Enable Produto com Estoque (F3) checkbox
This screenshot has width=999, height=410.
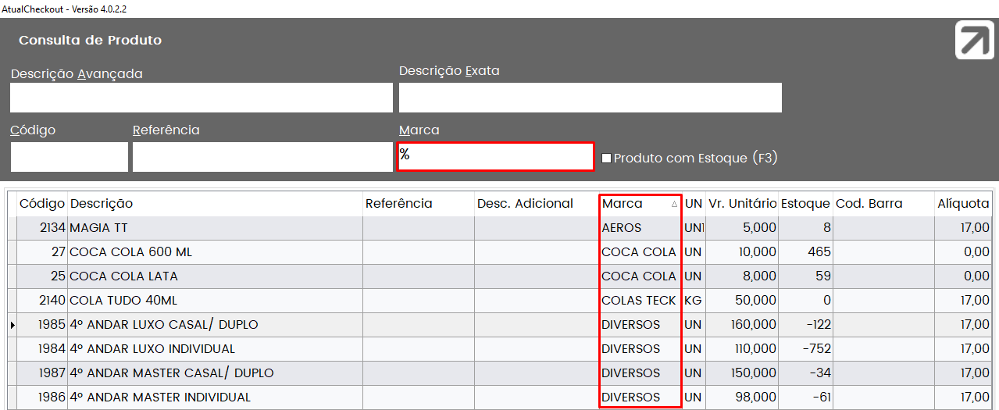606,159
